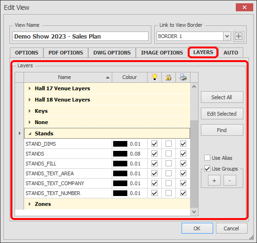Click the padlock lock column header

pyautogui.click(x=168, y=77)
